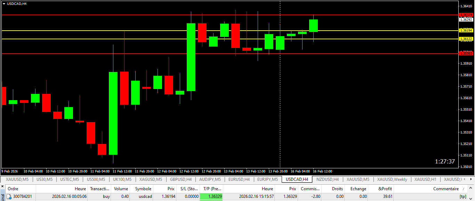Image resolution: width=475 pixels, height=201 pixels.
Task: Select the yellow 1.36122 price level label
Action: (466, 39)
